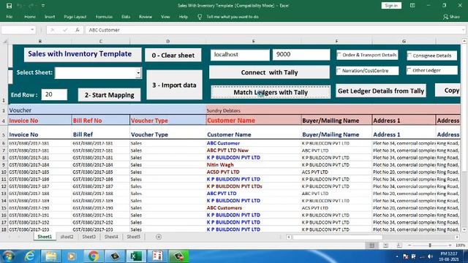This screenshot has width=468, height=263.
Task: Click the Share person icon
Action: [x=445, y=17]
